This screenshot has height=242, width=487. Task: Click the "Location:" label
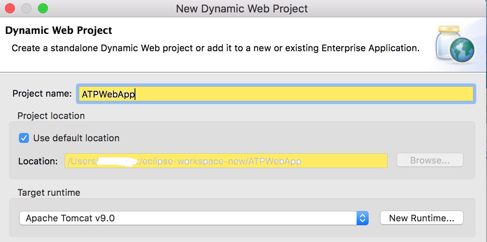[38, 161]
